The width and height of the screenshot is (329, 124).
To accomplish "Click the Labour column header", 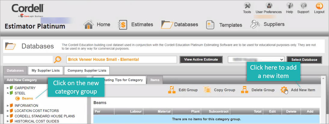I will coord(128,111).
